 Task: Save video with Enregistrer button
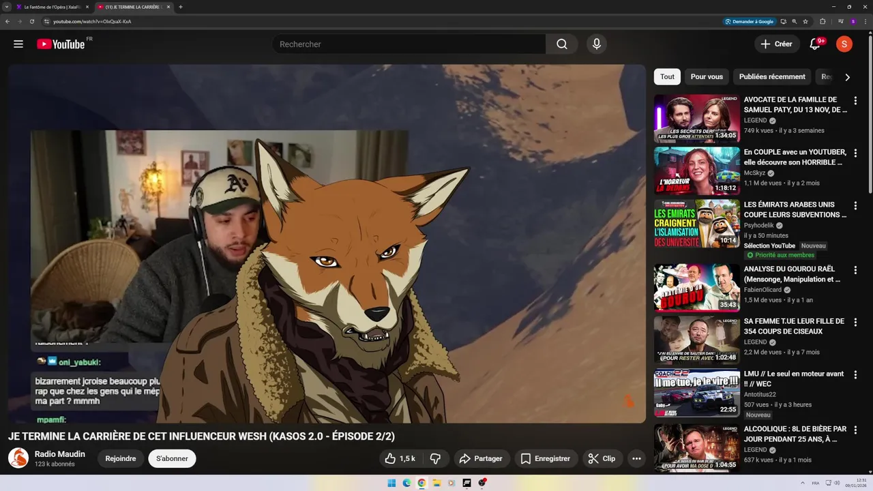[x=546, y=459]
